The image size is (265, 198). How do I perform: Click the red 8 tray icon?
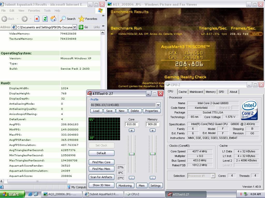[241, 194]
